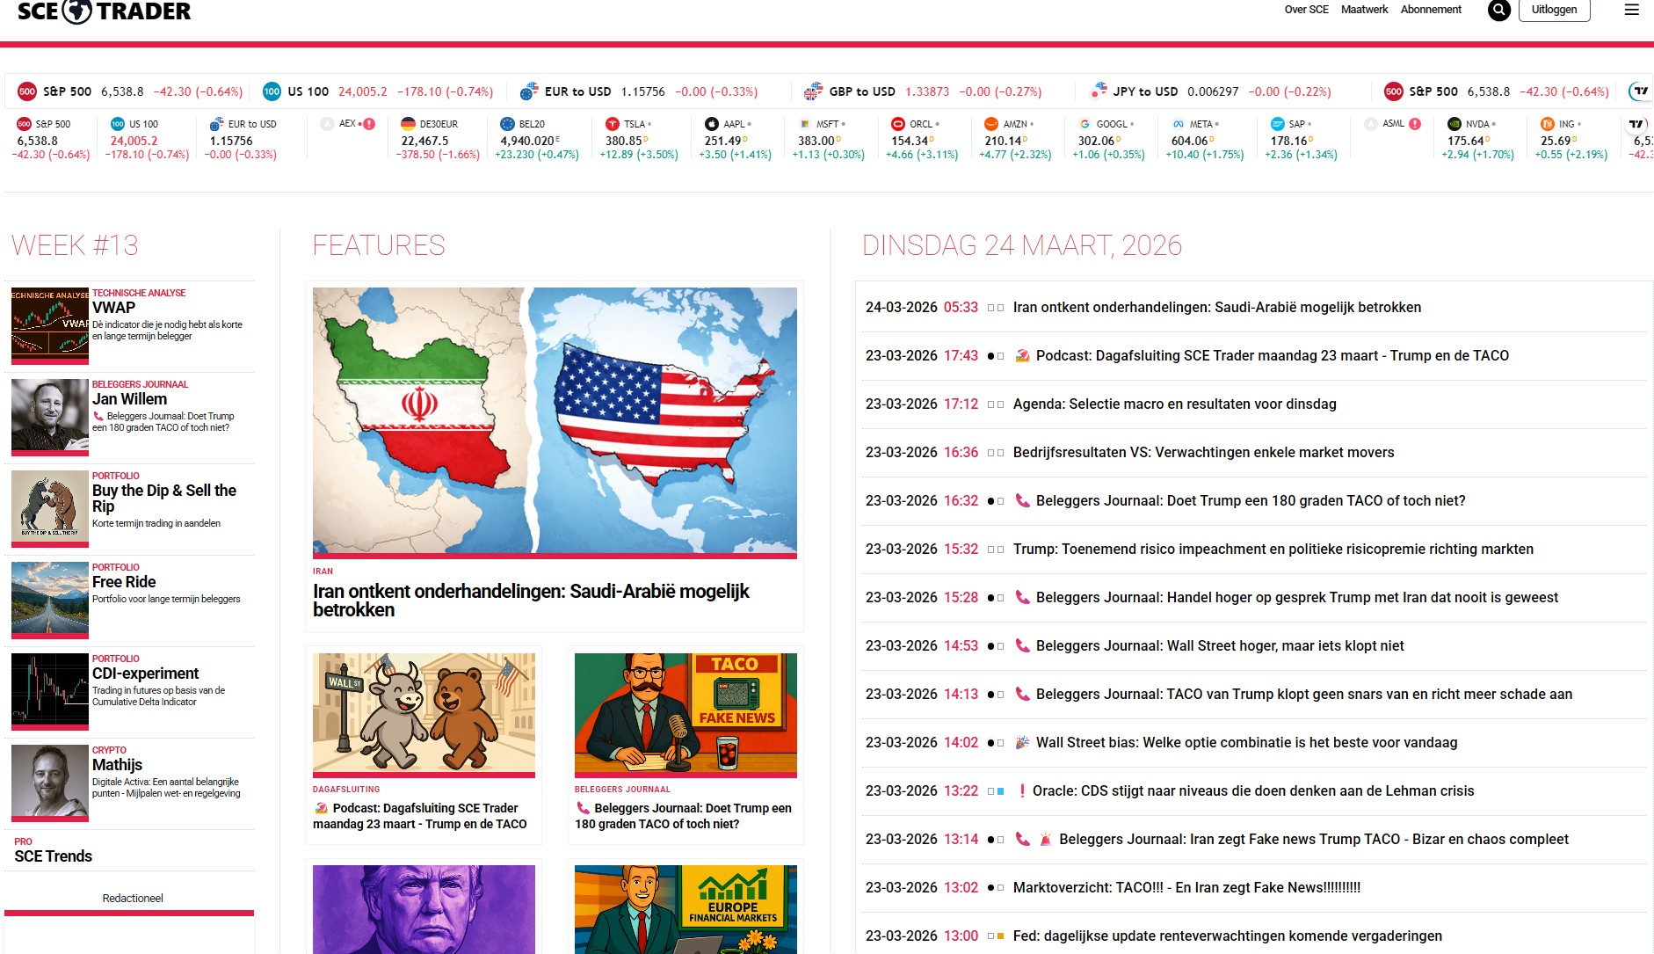Click the MSFT Microsoft logo icon
Image resolution: width=1654 pixels, height=954 pixels.
tap(805, 124)
